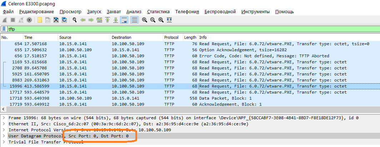The image size is (380, 147).
Task: Toggle packet colorization rules
Action: tap(134, 20)
